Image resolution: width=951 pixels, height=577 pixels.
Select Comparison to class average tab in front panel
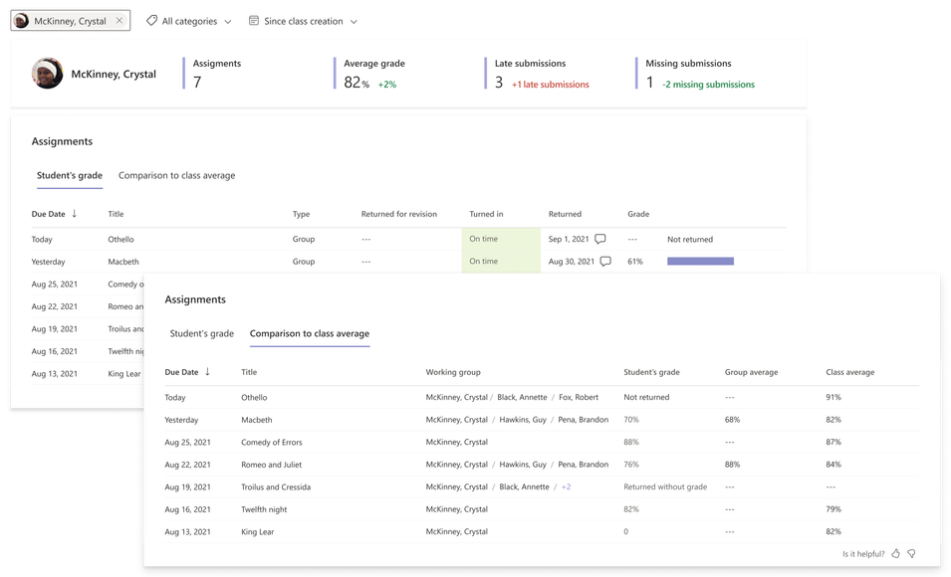(x=310, y=333)
